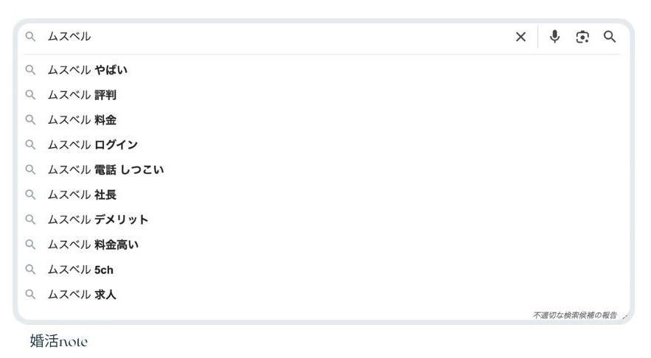Pick the suggestion ムスベル デメリット
651x358 pixels.
(324, 219)
